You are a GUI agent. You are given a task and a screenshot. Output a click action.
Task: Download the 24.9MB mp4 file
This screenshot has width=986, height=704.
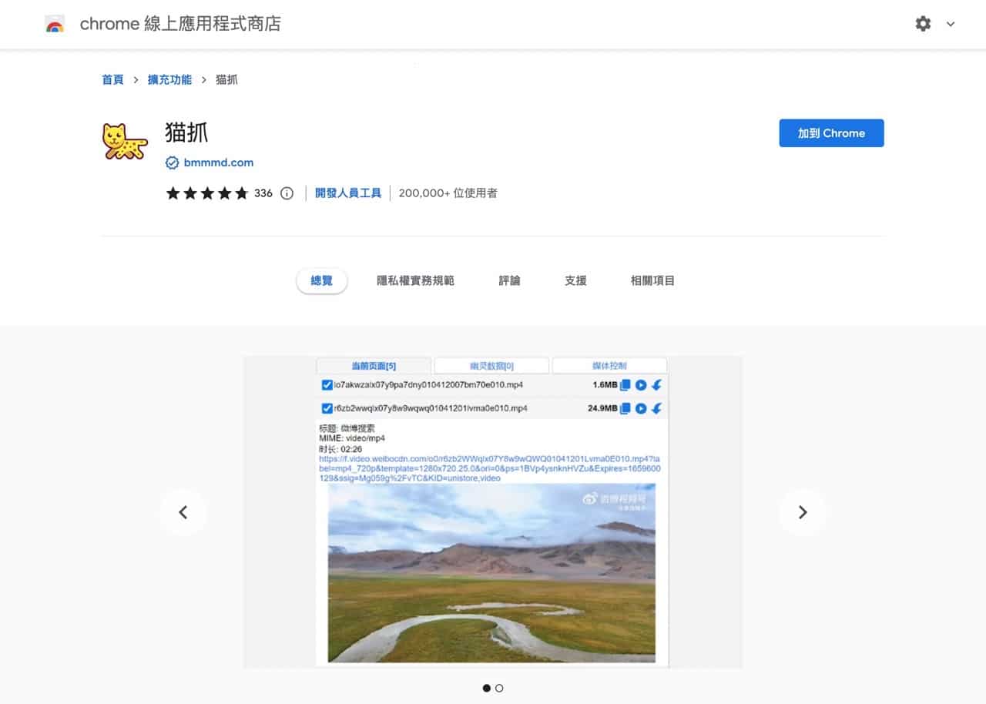tap(656, 408)
